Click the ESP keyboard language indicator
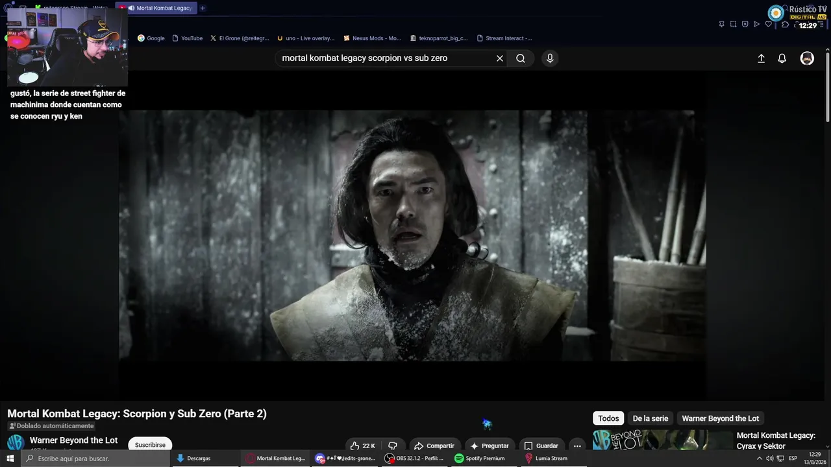Image resolution: width=831 pixels, height=467 pixels. pyautogui.click(x=793, y=459)
